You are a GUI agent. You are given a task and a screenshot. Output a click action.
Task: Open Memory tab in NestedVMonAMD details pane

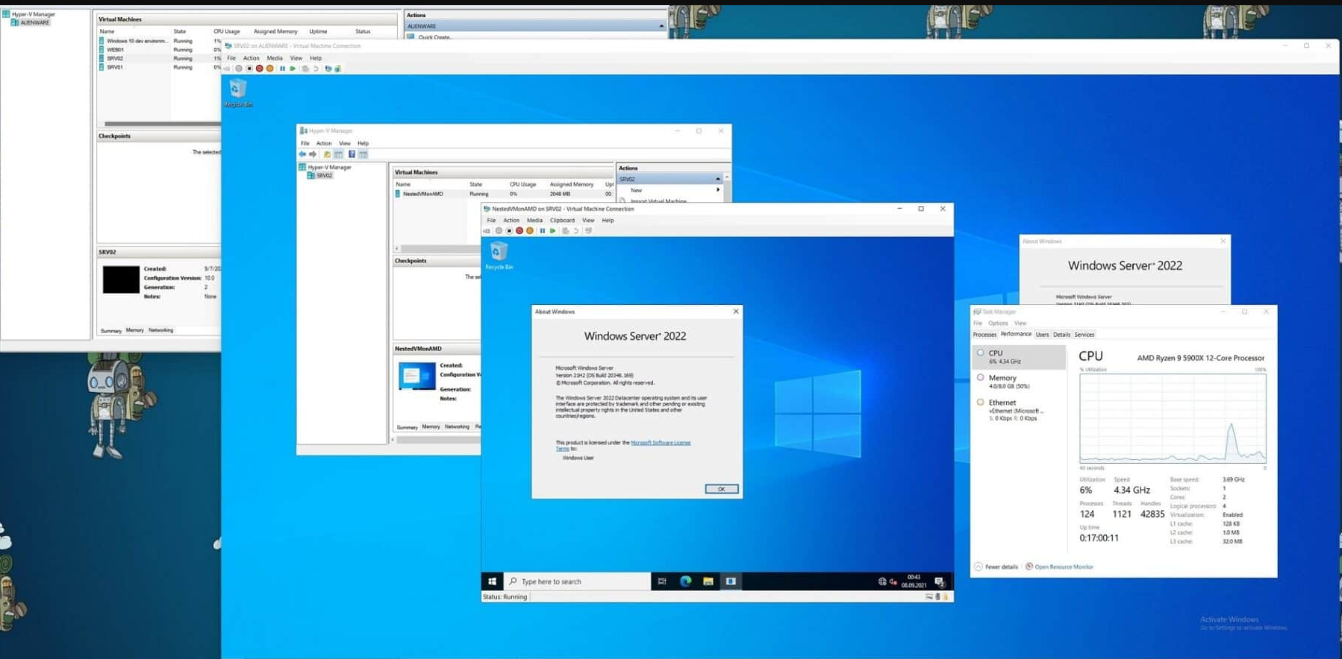click(431, 427)
